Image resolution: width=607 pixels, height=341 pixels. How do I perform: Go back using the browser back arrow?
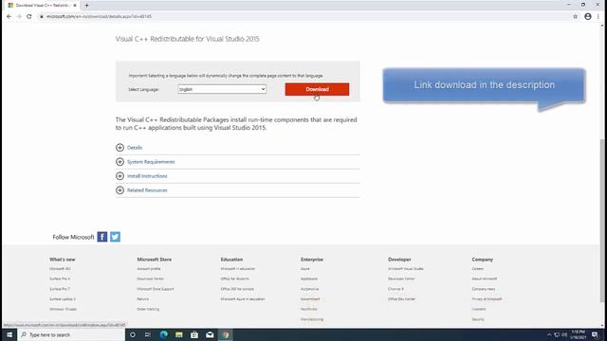pos(9,17)
